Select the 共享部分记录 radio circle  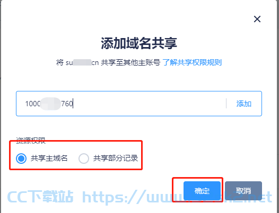coord(84,158)
